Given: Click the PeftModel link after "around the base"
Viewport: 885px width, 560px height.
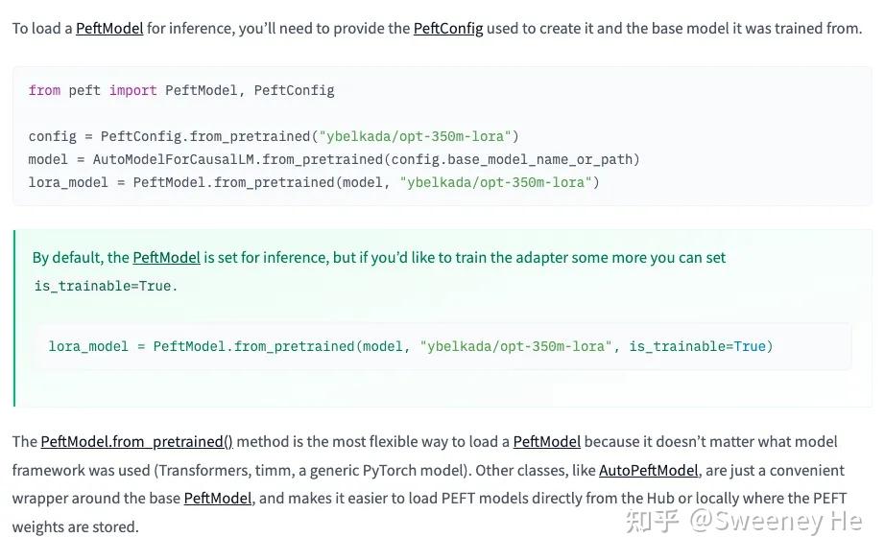Looking at the screenshot, I should (x=218, y=498).
